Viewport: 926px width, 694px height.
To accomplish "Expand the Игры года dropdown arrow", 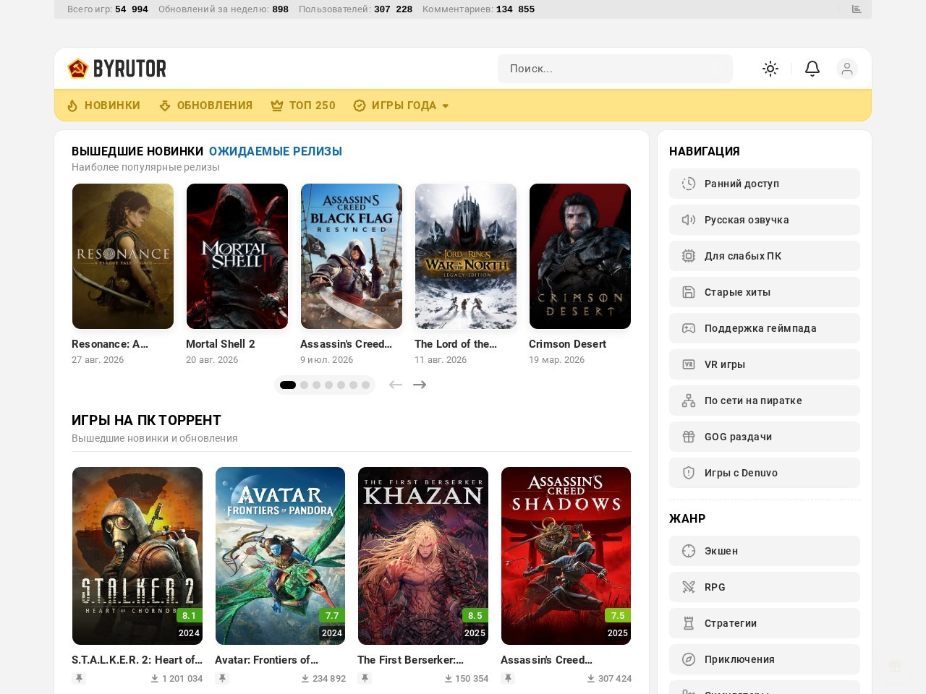I will pyautogui.click(x=446, y=106).
